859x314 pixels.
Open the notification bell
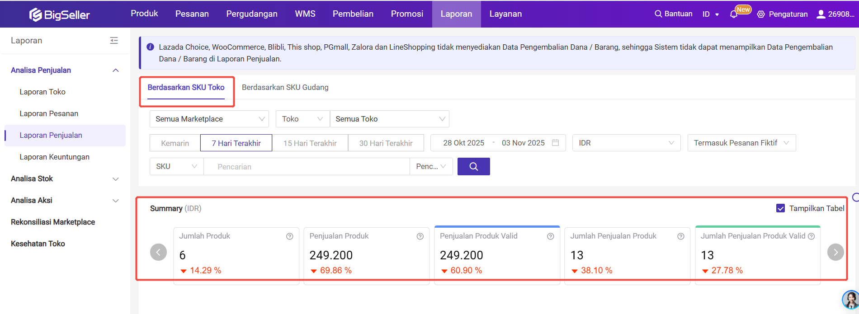click(x=733, y=14)
